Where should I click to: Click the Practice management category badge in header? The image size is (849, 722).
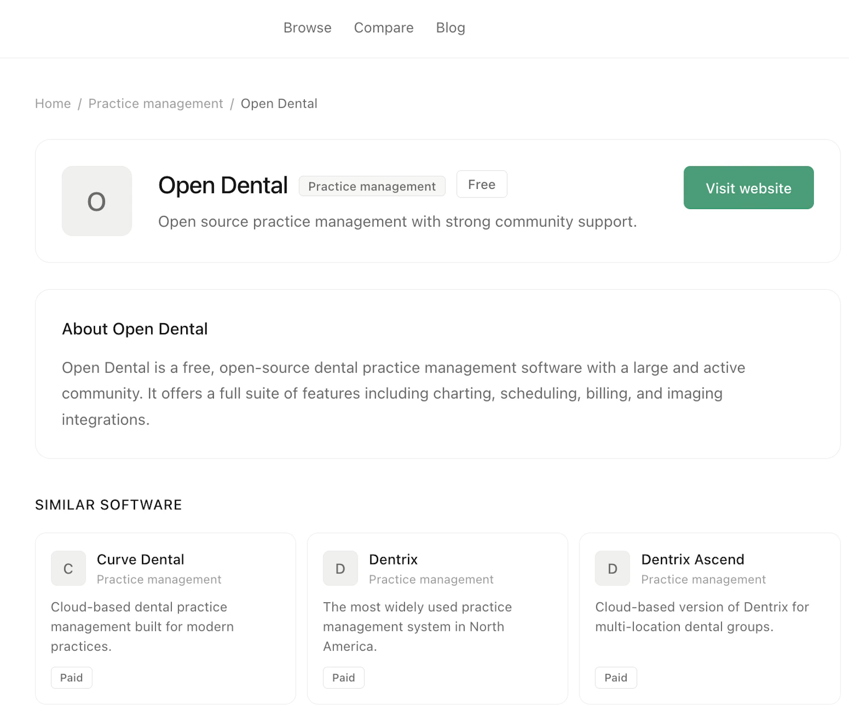coord(372,186)
